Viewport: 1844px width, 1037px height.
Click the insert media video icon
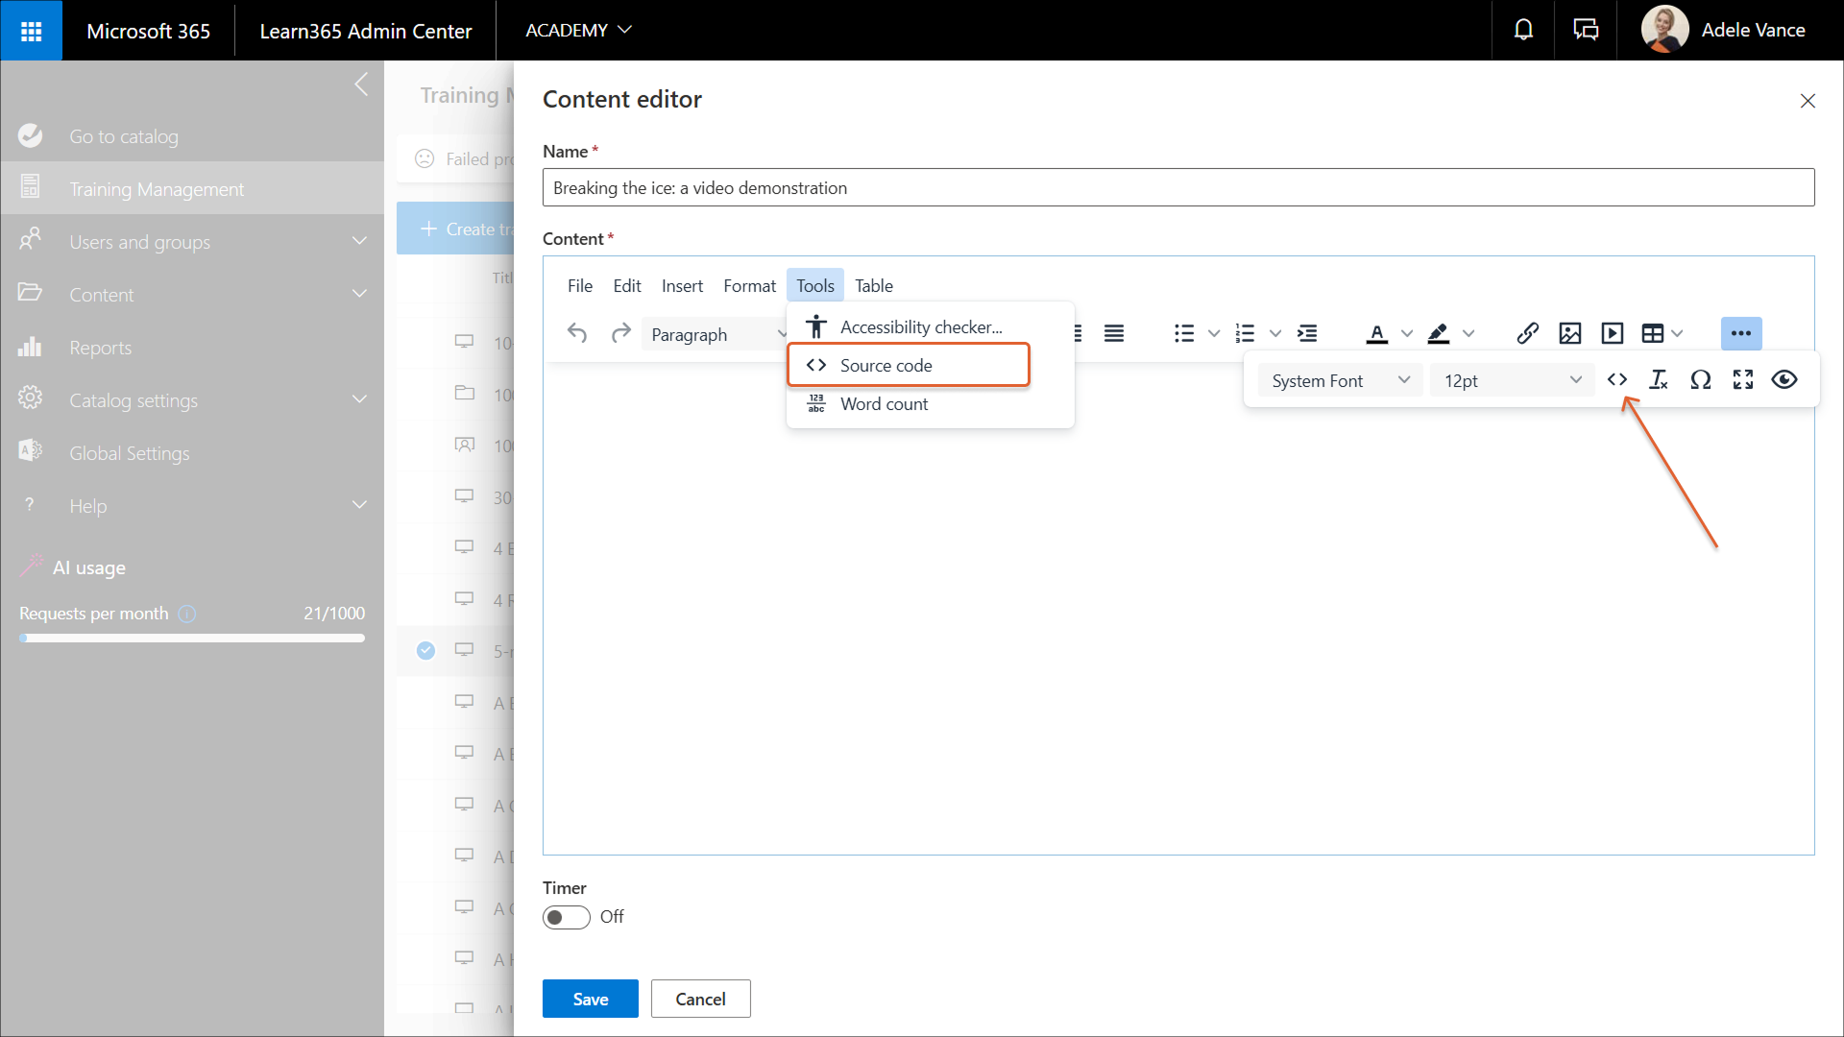point(1612,333)
